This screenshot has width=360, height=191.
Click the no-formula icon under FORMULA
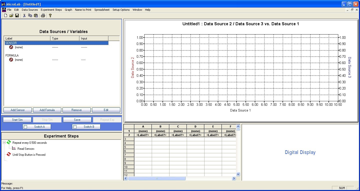tap(11, 60)
